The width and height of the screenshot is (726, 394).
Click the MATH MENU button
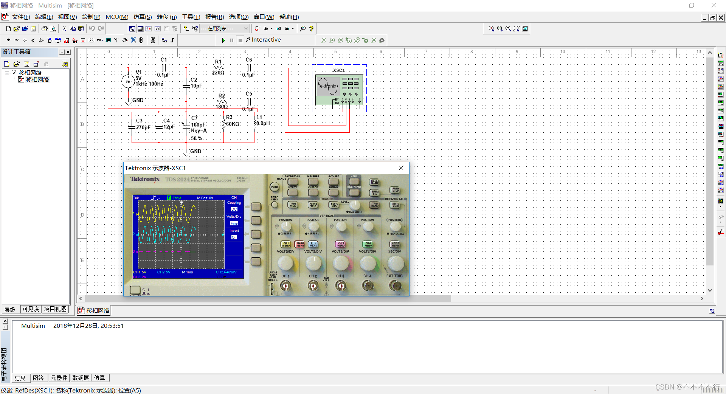(300, 245)
